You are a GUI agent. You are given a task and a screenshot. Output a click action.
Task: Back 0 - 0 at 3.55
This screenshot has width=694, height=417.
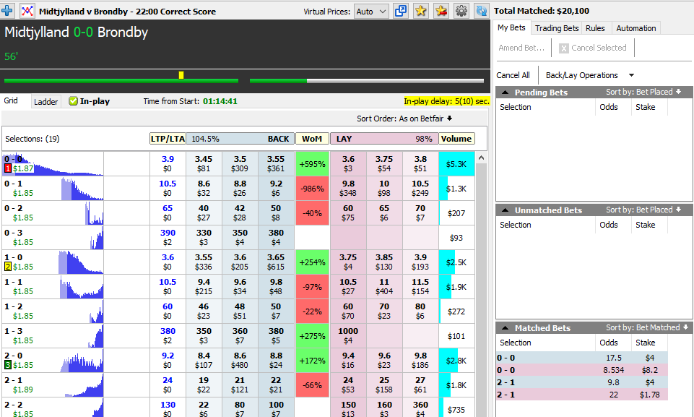276,163
